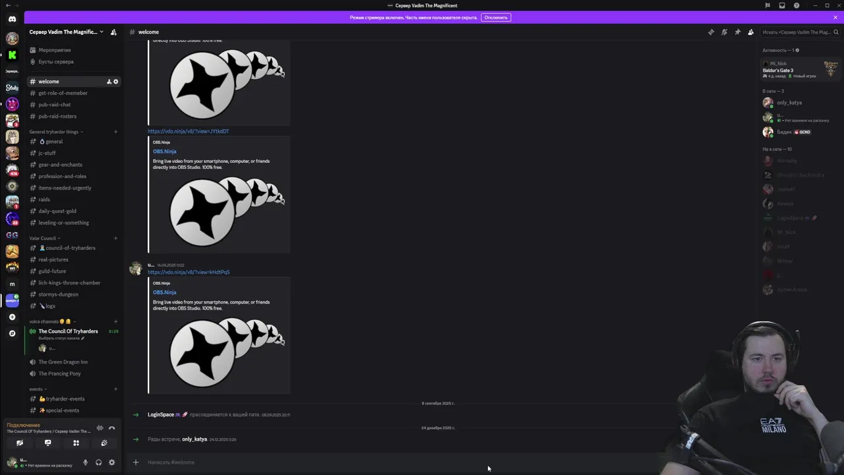Switch to get-role-of-memeber channel
Image resolution: width=844 pixels, height=475 pixels.
(73, 93)
